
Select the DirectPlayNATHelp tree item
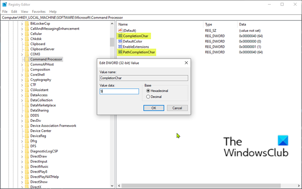point(44,177)
